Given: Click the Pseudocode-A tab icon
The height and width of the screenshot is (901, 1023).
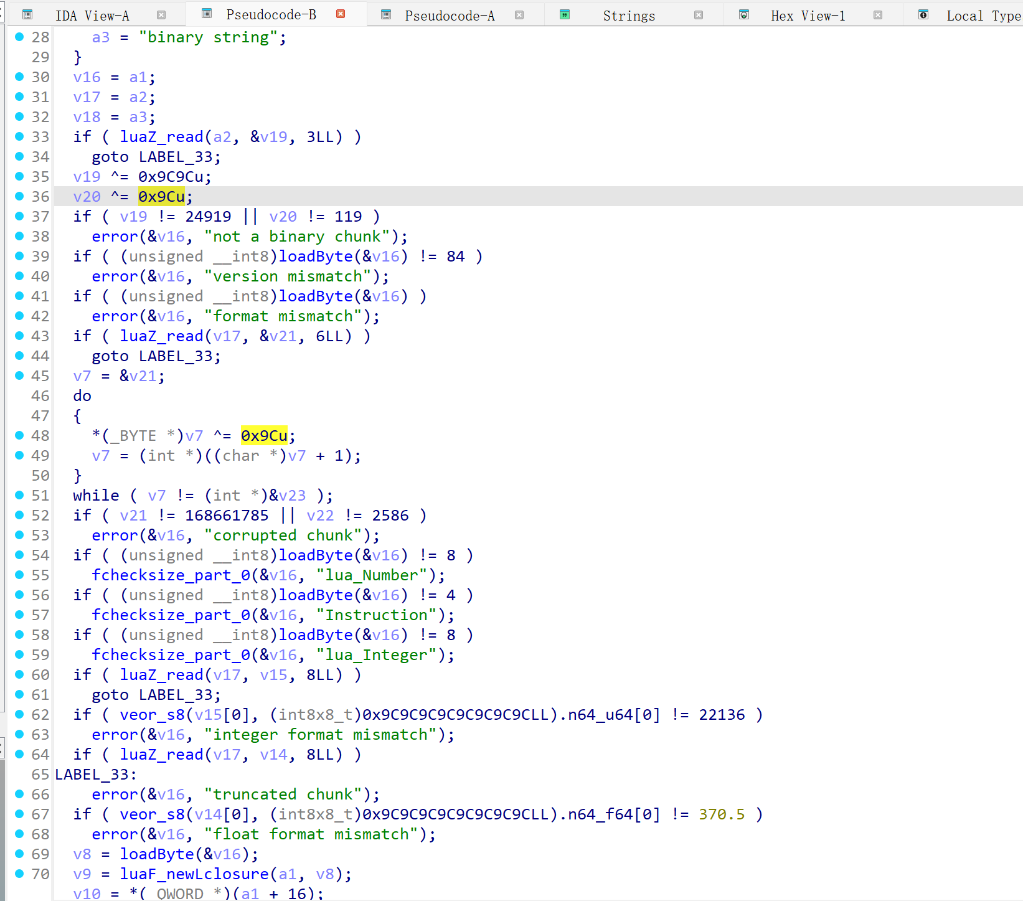Looking at the screenshot, I should coord(386,15).
